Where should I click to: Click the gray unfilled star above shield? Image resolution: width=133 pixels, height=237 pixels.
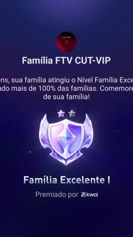pyautogui.click(x=72, y=114)
